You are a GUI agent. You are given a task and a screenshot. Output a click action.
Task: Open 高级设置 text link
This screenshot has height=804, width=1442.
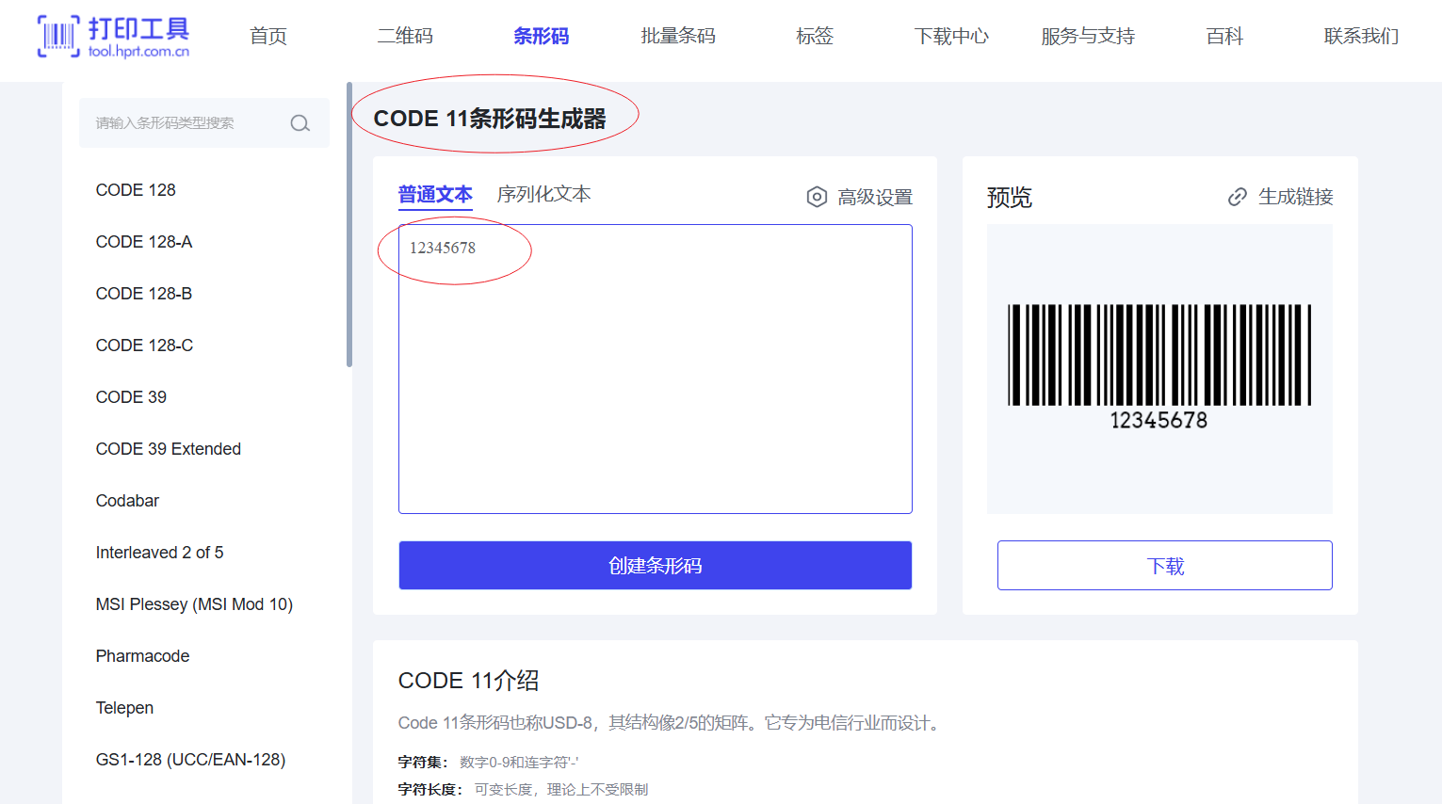pyautogui.click(x=875, y=197)
